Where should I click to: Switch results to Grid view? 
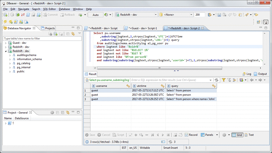pyautogui.click(x=237, y=135)
